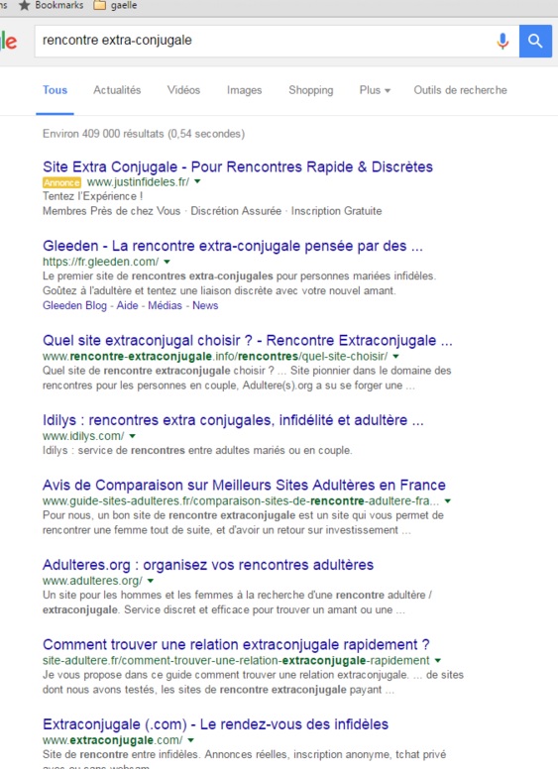This screenshot has height=769, width=558.
Task: Click the blue search magnifier button
Action: (535, 41)
